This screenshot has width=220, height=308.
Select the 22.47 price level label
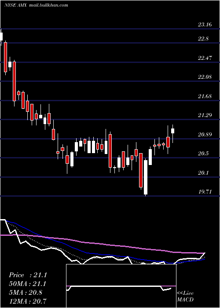205,58
